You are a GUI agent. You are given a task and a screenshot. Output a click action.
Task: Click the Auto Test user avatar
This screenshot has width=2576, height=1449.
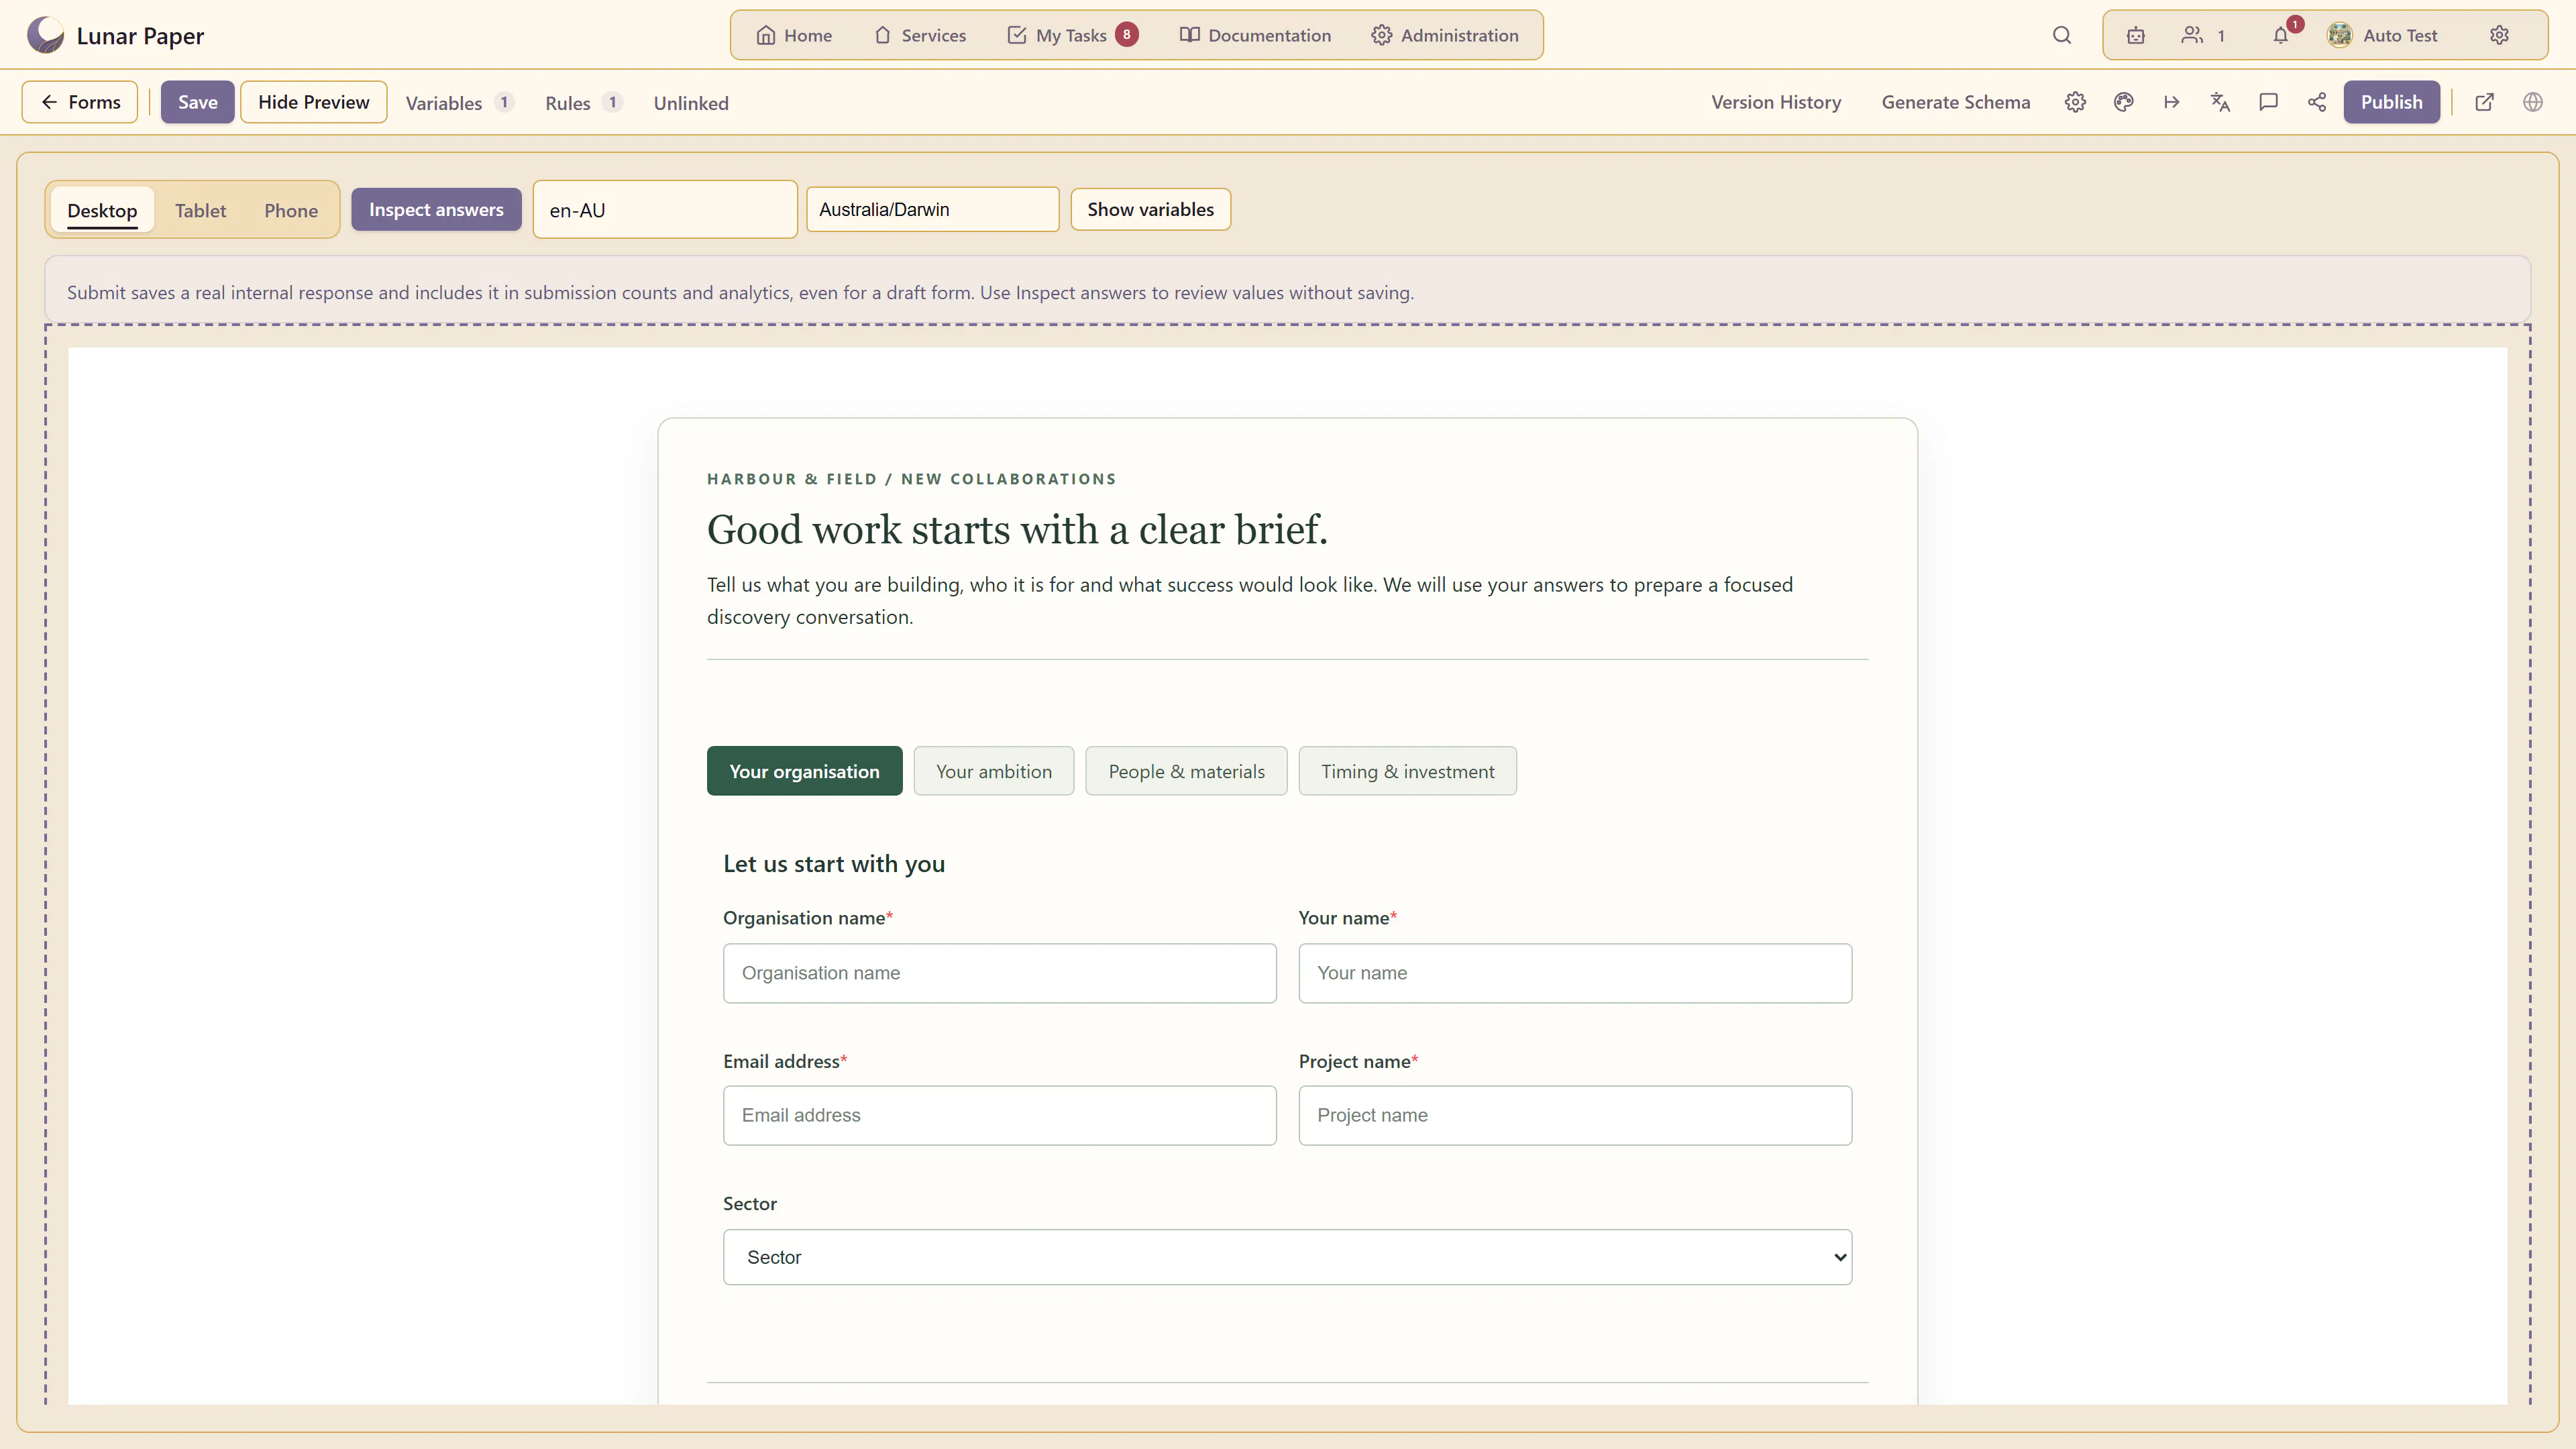point(2339,35)
